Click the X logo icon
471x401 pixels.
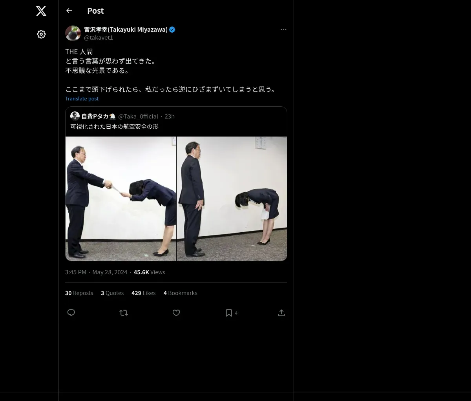41,11
